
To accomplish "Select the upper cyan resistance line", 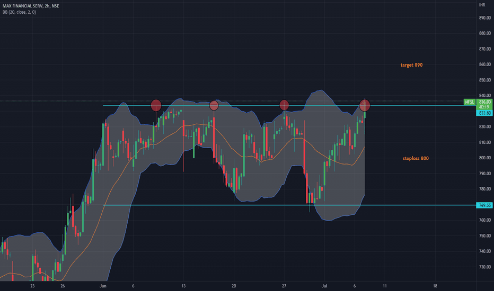I will pyautogui.click(x=289, y=105).
